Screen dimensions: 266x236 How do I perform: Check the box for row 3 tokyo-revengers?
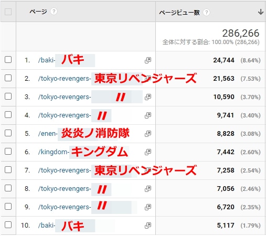click(8, 96)
